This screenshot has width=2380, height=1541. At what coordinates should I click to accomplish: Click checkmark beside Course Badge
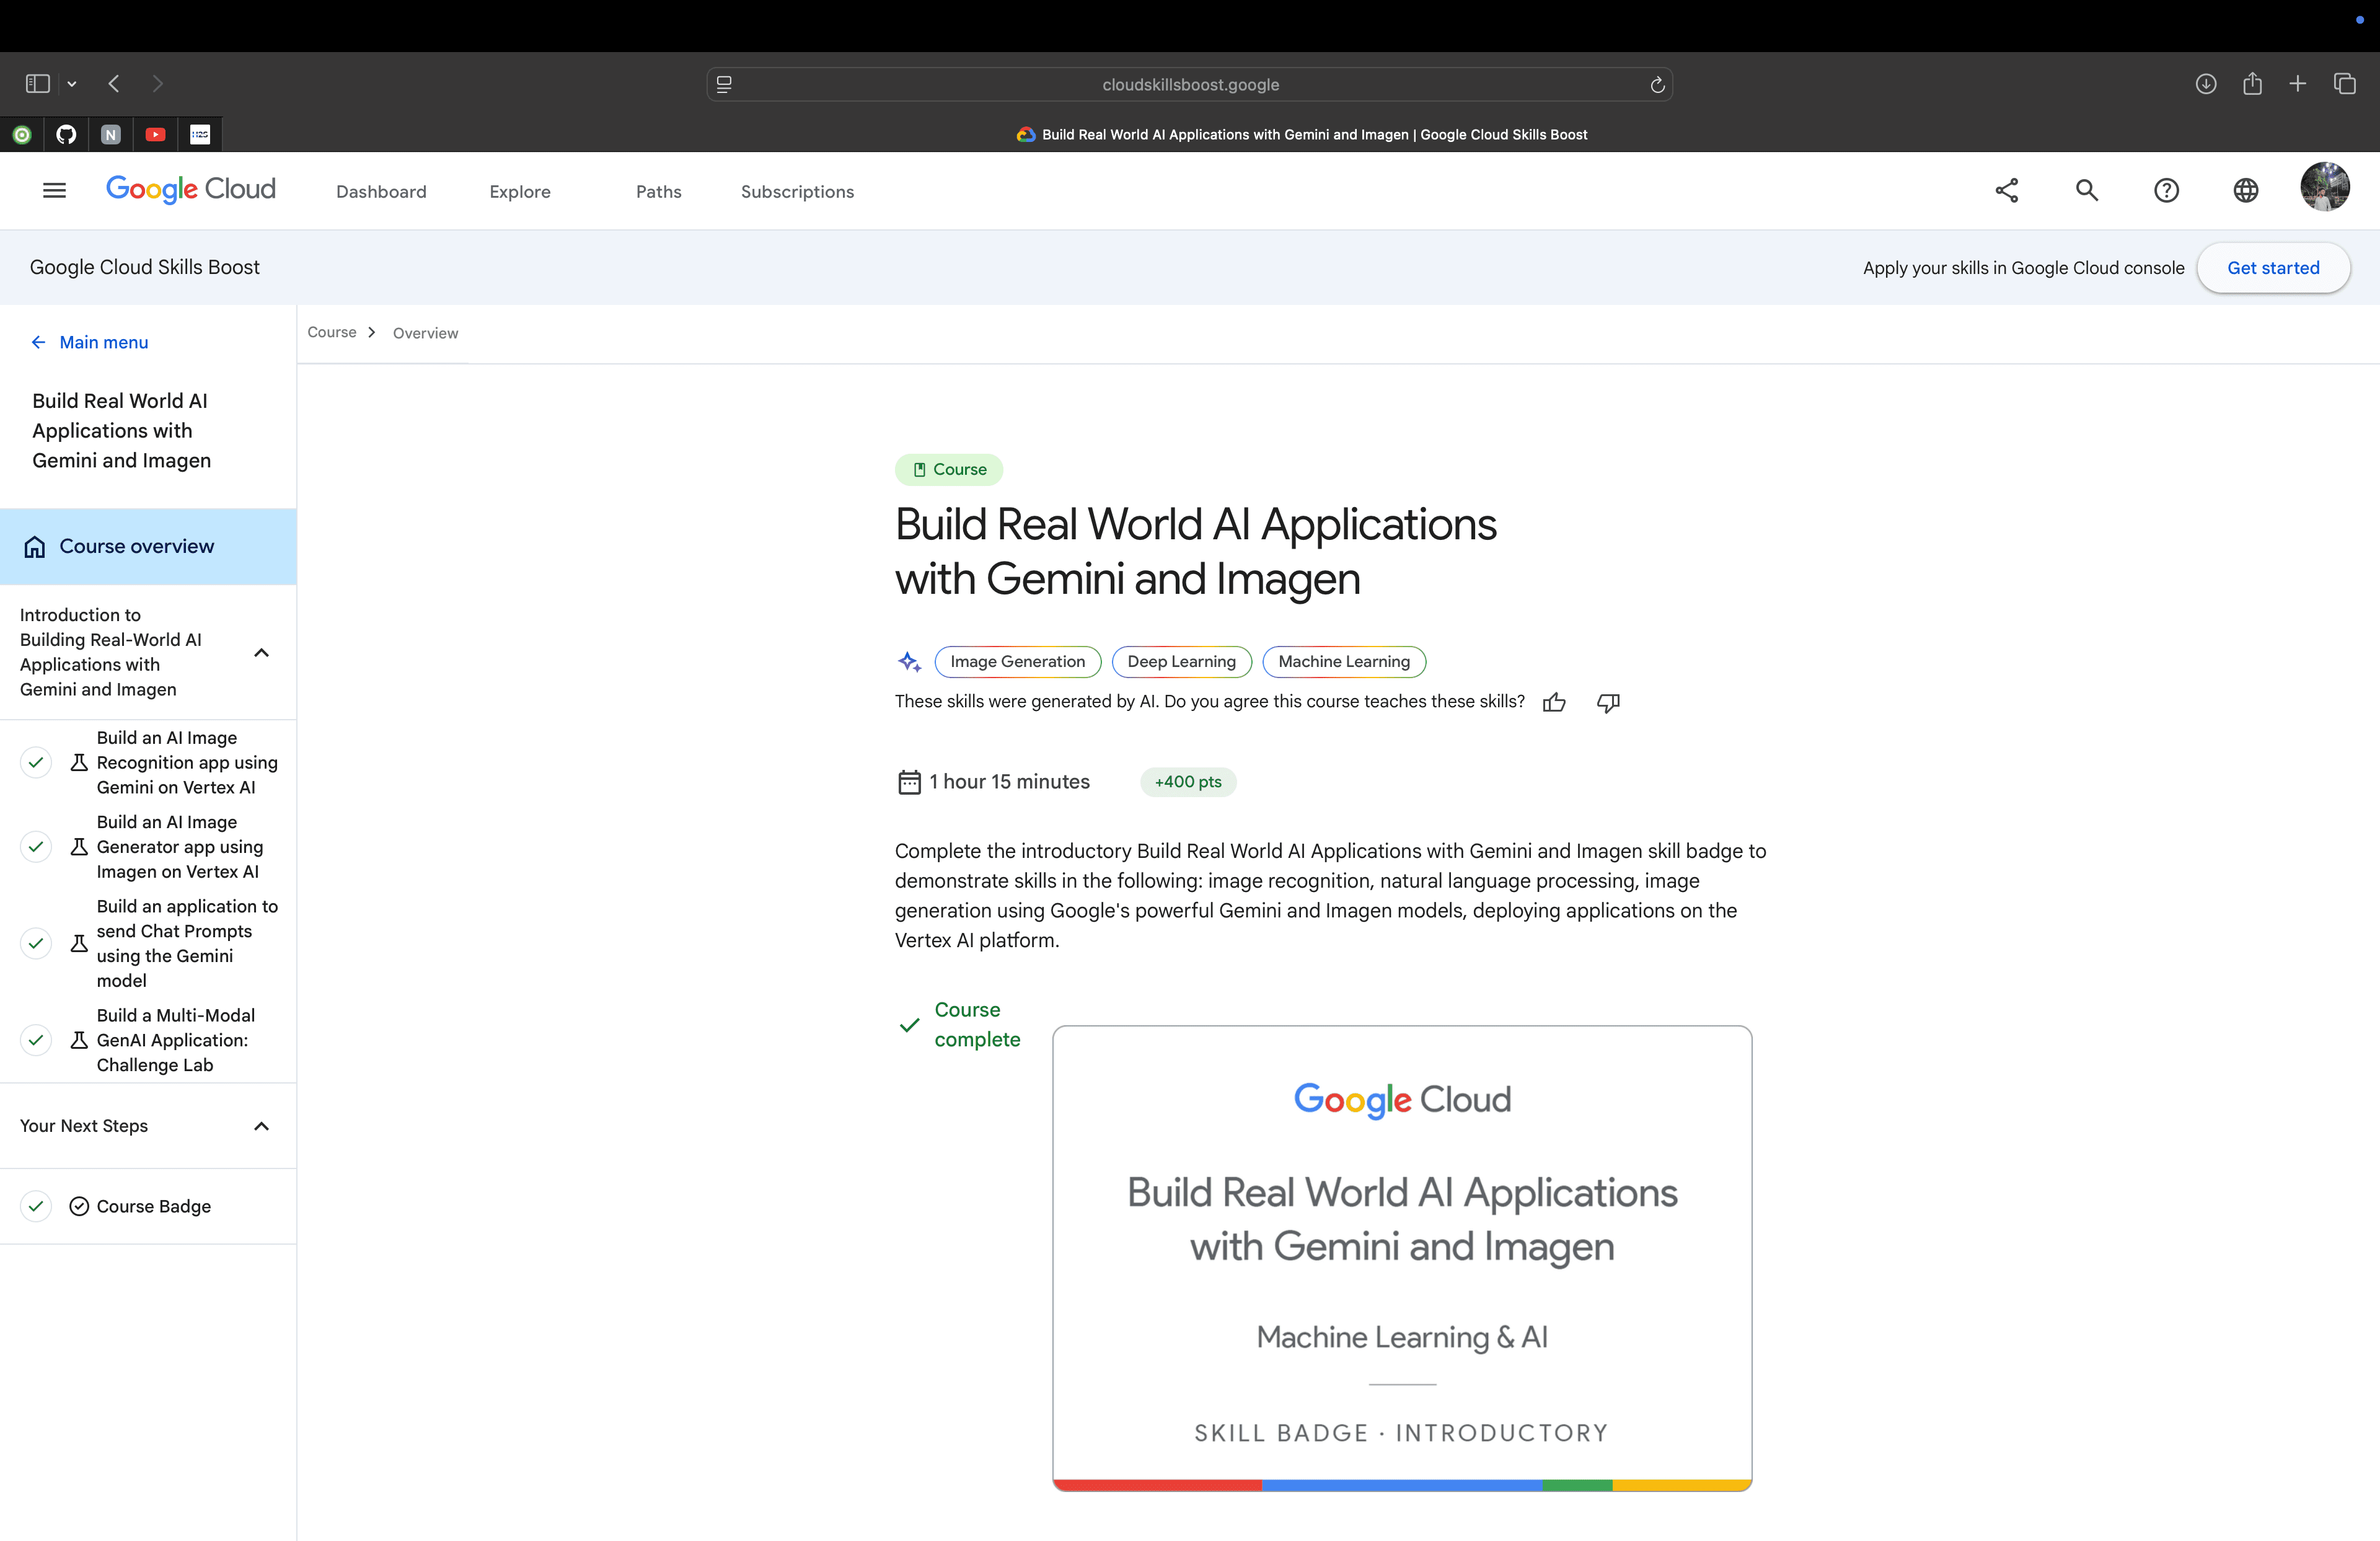tap(36, 1206)
